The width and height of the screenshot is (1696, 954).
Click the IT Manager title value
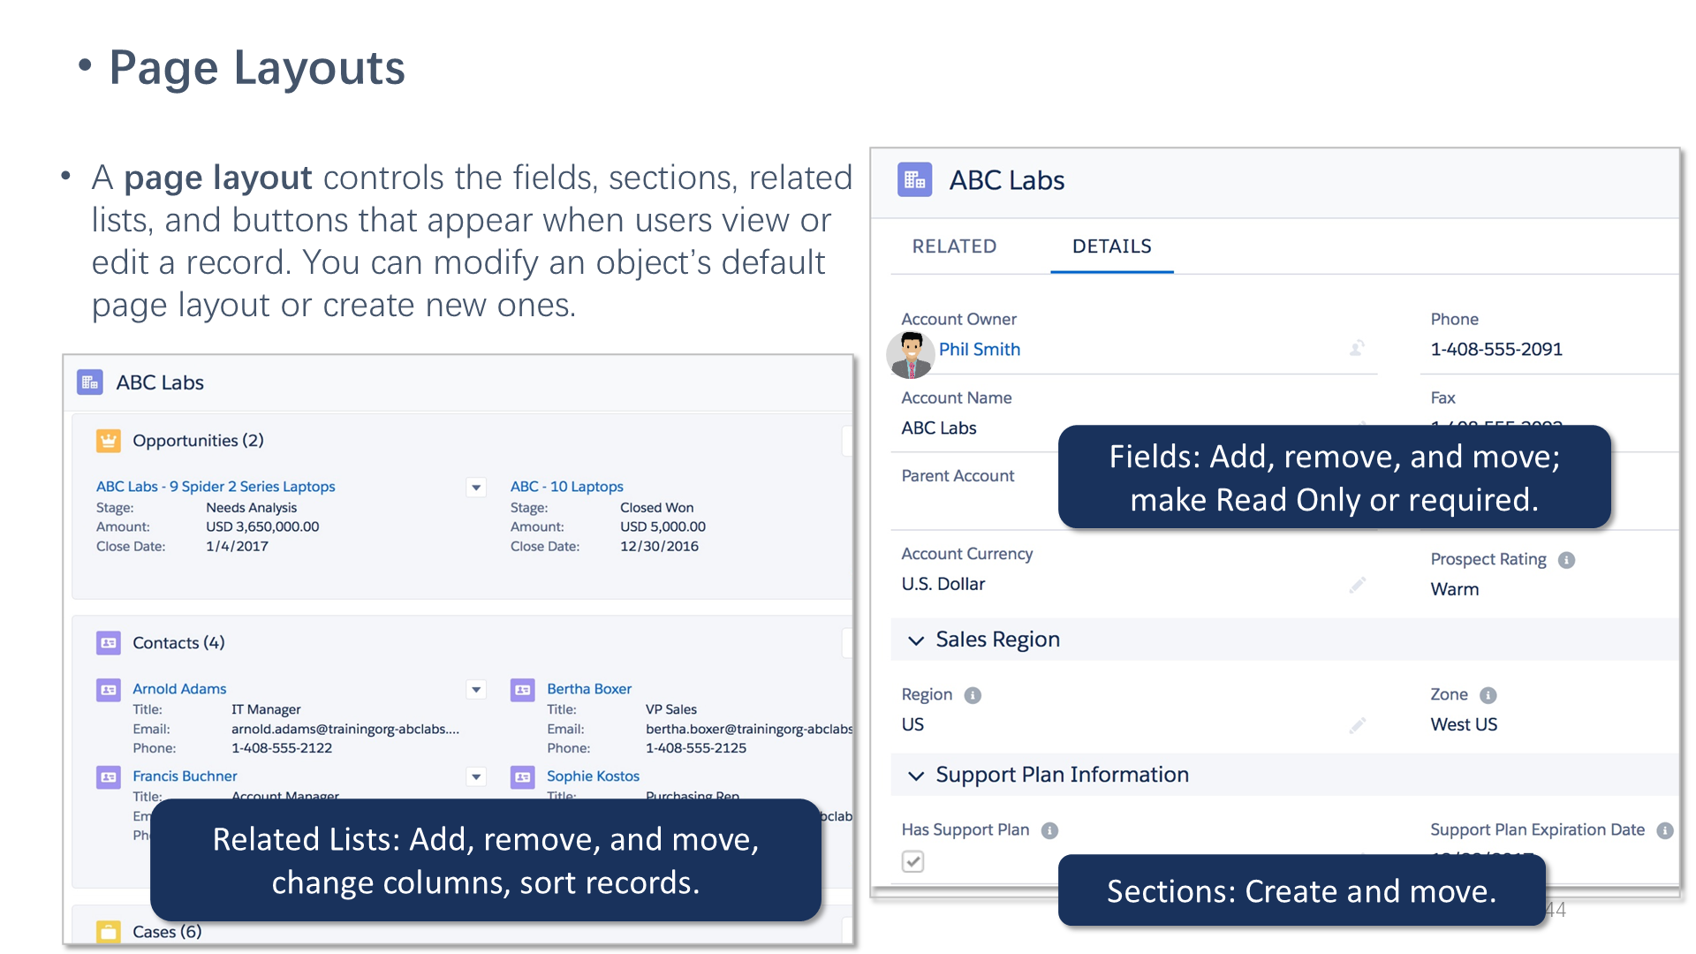coord(266,710)
